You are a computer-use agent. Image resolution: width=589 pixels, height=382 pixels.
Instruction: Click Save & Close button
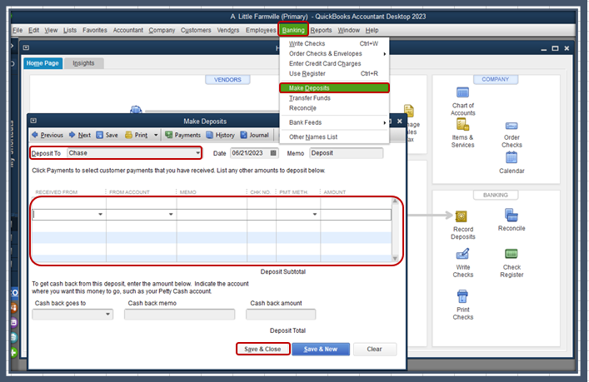(x=262, y=349)
